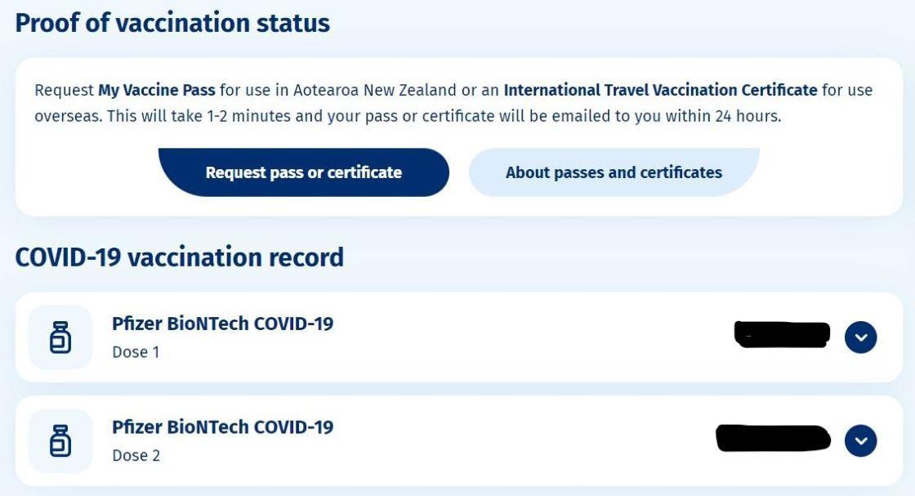This screenshot has height=496, width=915.
Task: Click the COVID-19 vaccination record heading
Action: coord(180,257)
